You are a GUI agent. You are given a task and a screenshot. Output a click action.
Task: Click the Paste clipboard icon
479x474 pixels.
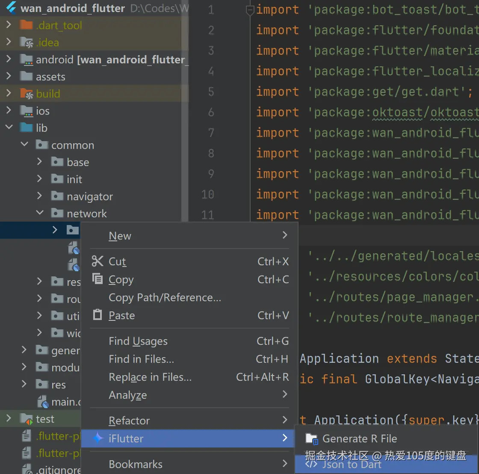tap(98, 314)
